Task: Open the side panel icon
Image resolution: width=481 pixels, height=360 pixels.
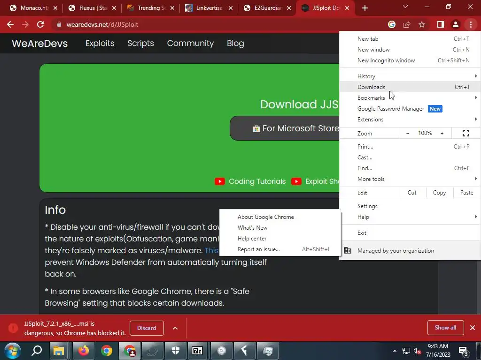Action: (x=441, y=24)
